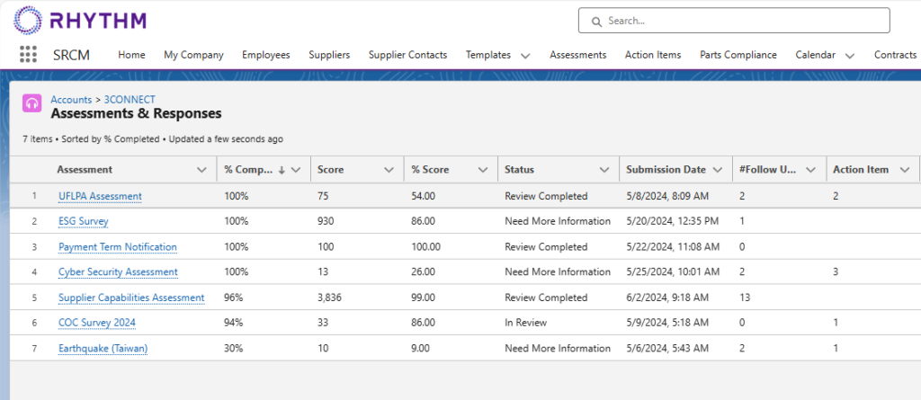The height and width of the screenshot is (400, 921).
Task: Click the pink Accounts headset icon
Action: [x=31, y=103]
